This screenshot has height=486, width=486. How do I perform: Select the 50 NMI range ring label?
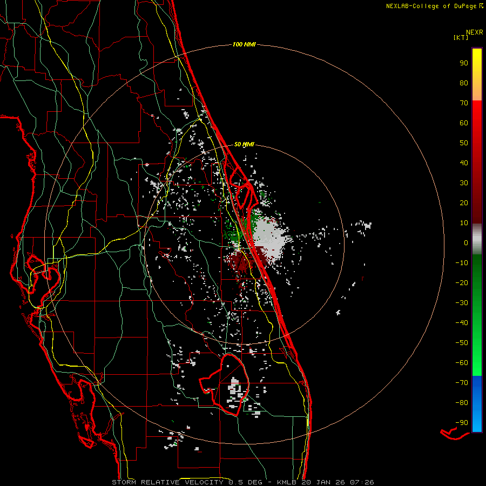click(244, 144)
